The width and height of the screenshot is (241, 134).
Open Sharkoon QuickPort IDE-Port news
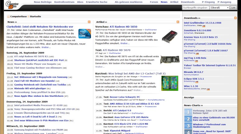click(x=39, y=60)
